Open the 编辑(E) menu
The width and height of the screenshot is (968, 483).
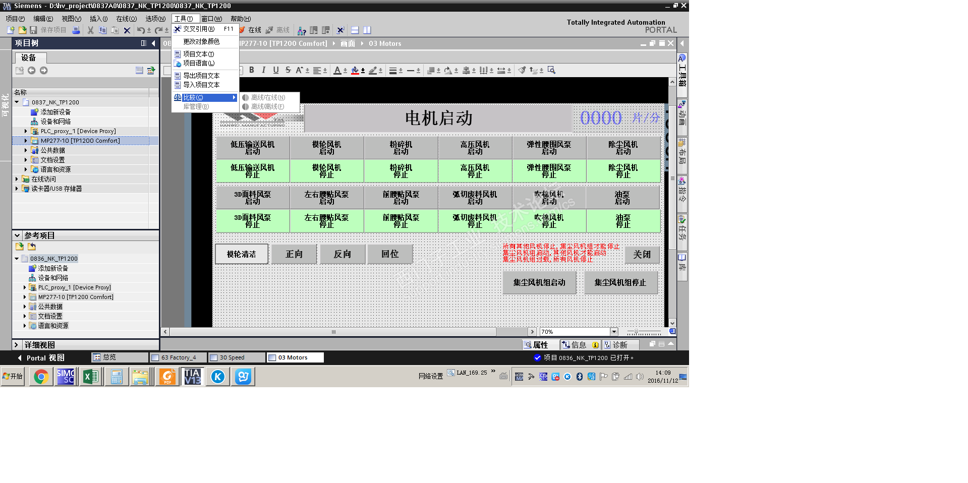point(43,19)
